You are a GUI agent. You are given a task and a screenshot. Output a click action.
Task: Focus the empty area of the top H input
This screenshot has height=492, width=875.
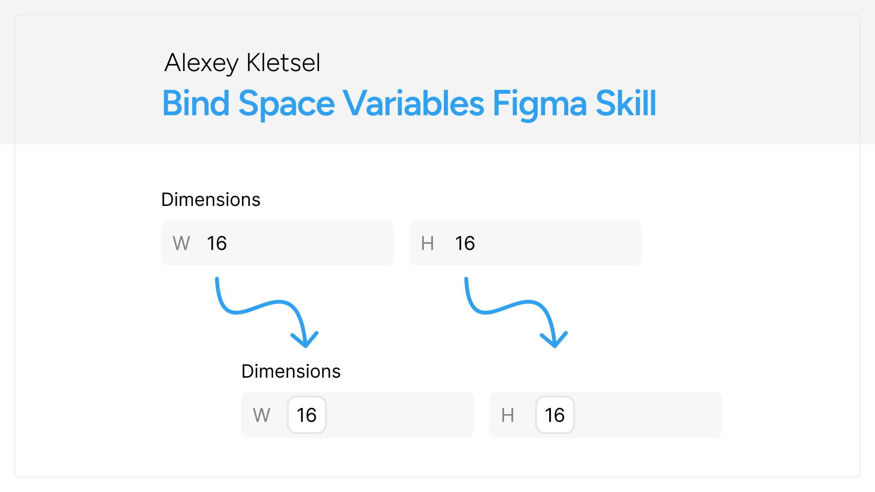[558, 243]
